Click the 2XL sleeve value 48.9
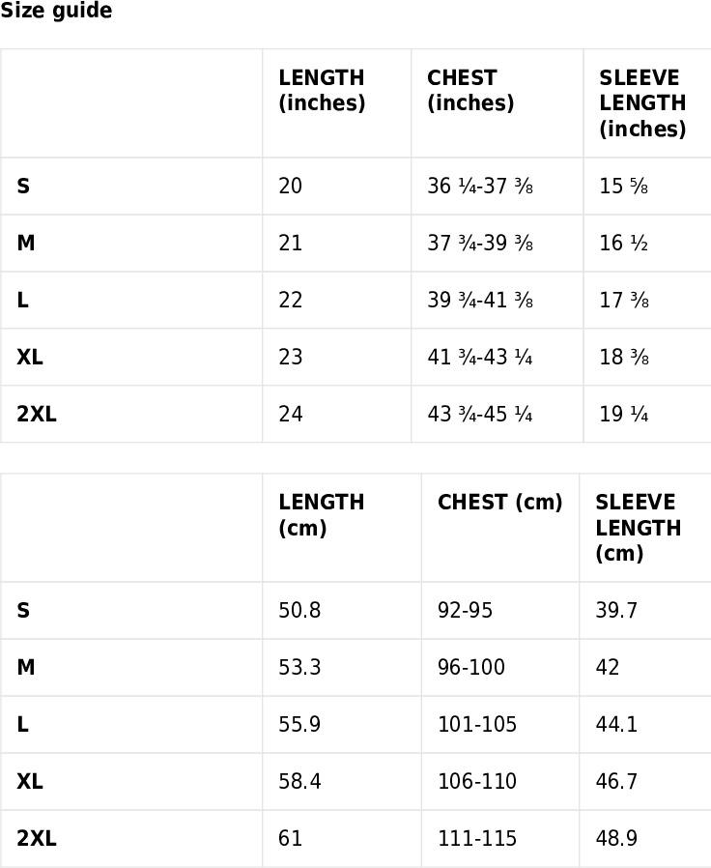Screen dimensions: 711x868 [x=616, y=838]
